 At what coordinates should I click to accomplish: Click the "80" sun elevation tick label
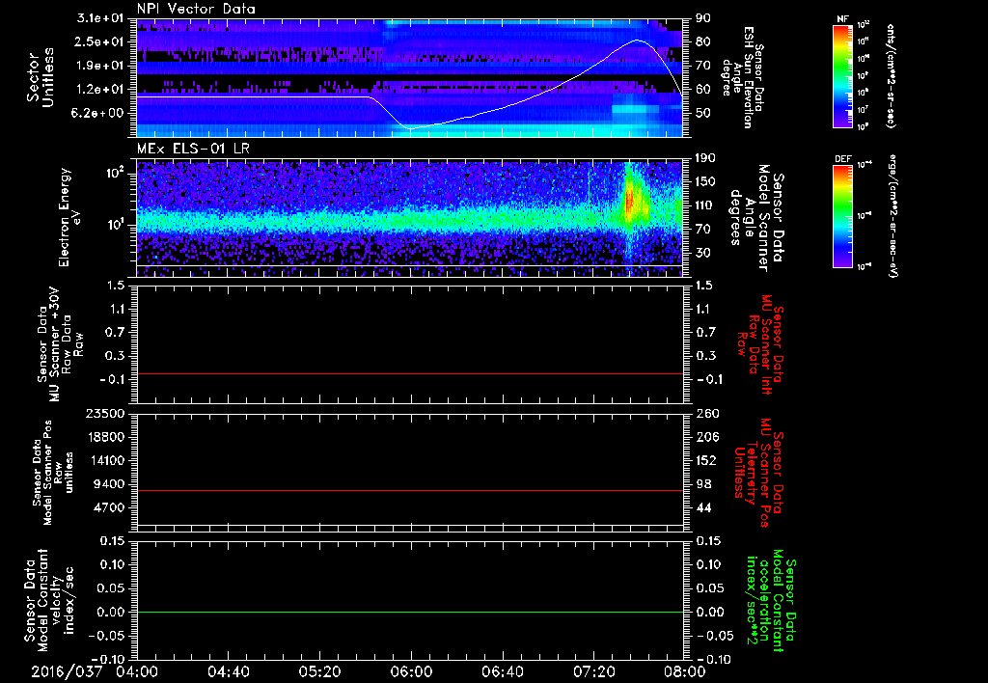[x=703, y=41]
